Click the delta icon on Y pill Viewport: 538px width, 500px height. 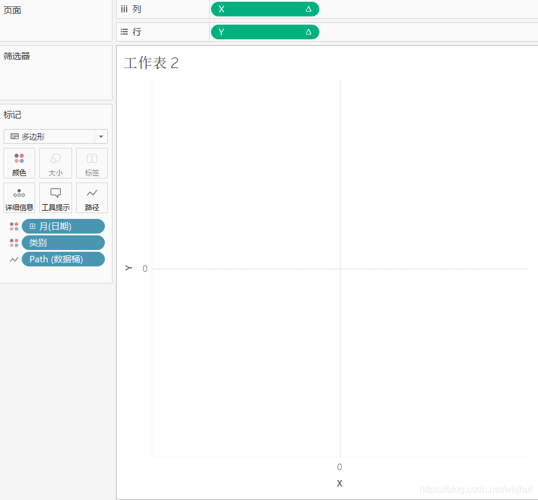(308, 32)
